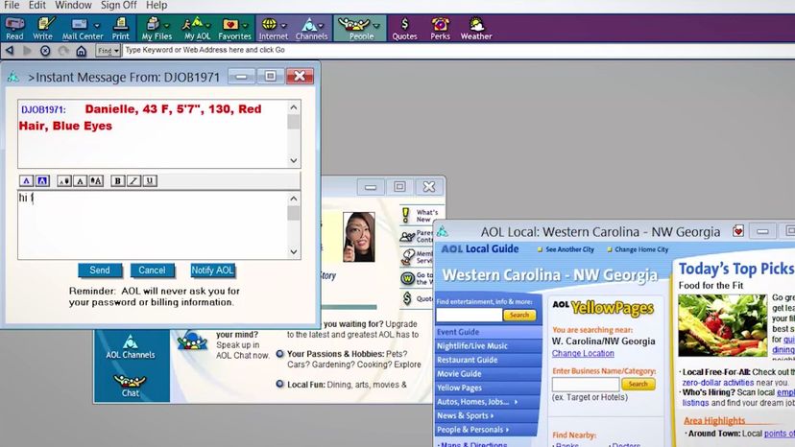The height and width of the screenshot is (447, 795).
Task: Click the Write mail icon
Action: click(43, 29)
